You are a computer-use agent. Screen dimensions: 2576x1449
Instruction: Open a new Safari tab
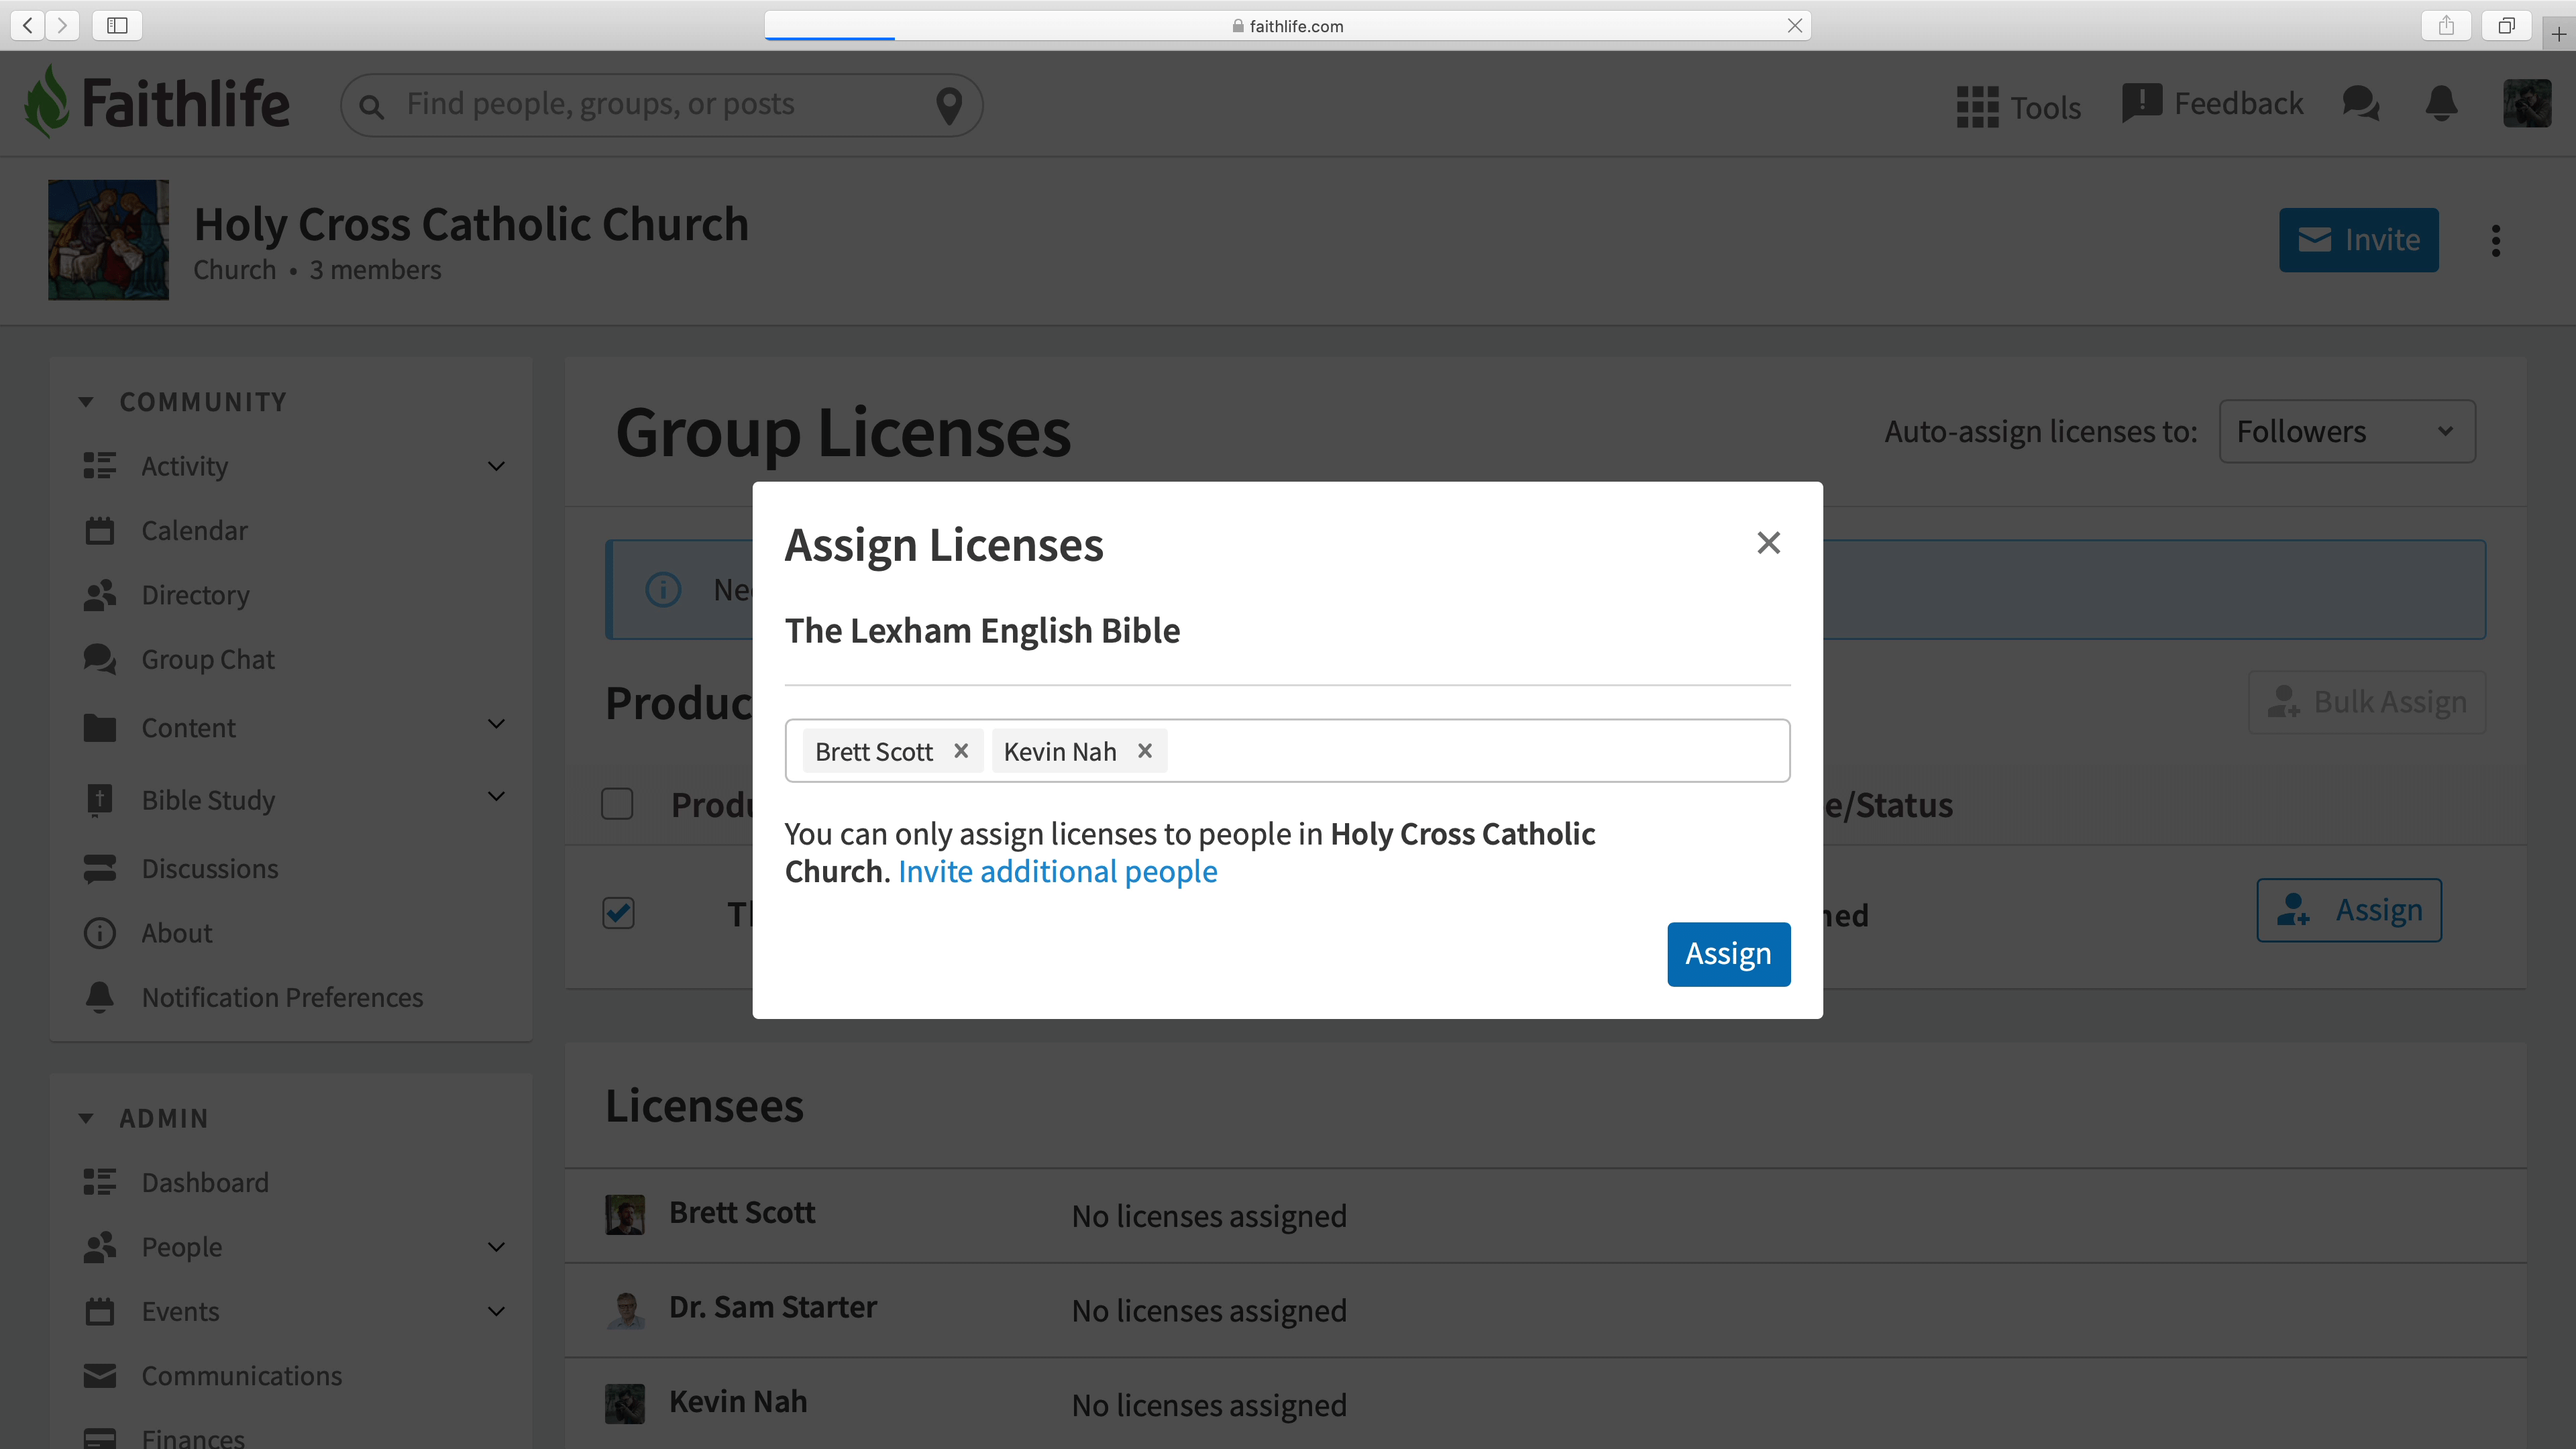(2559, 33)
